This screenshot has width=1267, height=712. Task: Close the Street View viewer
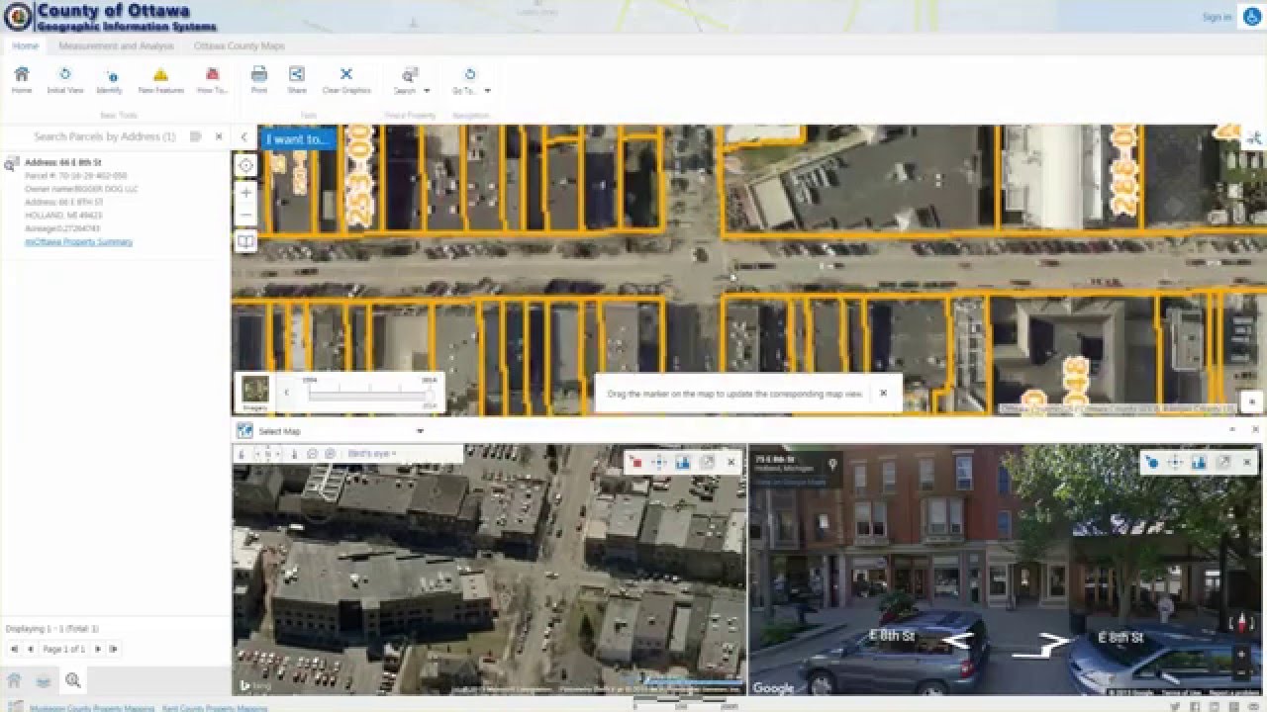1247,462
